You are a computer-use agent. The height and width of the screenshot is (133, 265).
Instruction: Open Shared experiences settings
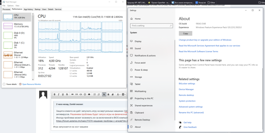click(143, 105)
